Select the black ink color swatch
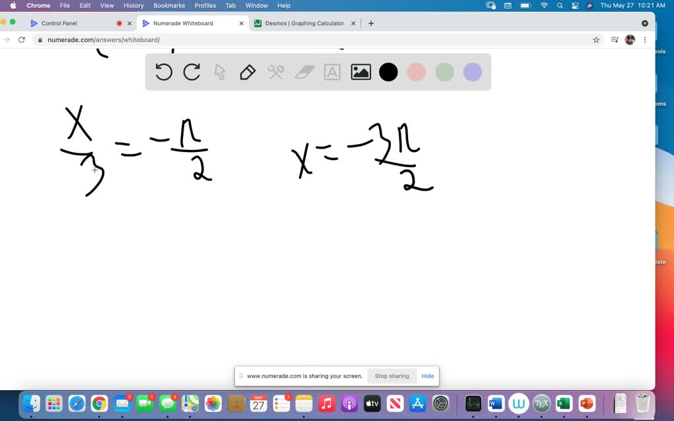 [x=388, y=72]
